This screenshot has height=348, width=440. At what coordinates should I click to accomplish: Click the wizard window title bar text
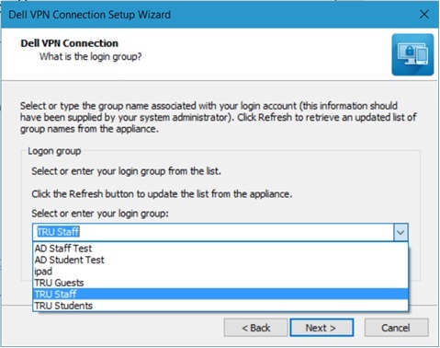(90, 15)
